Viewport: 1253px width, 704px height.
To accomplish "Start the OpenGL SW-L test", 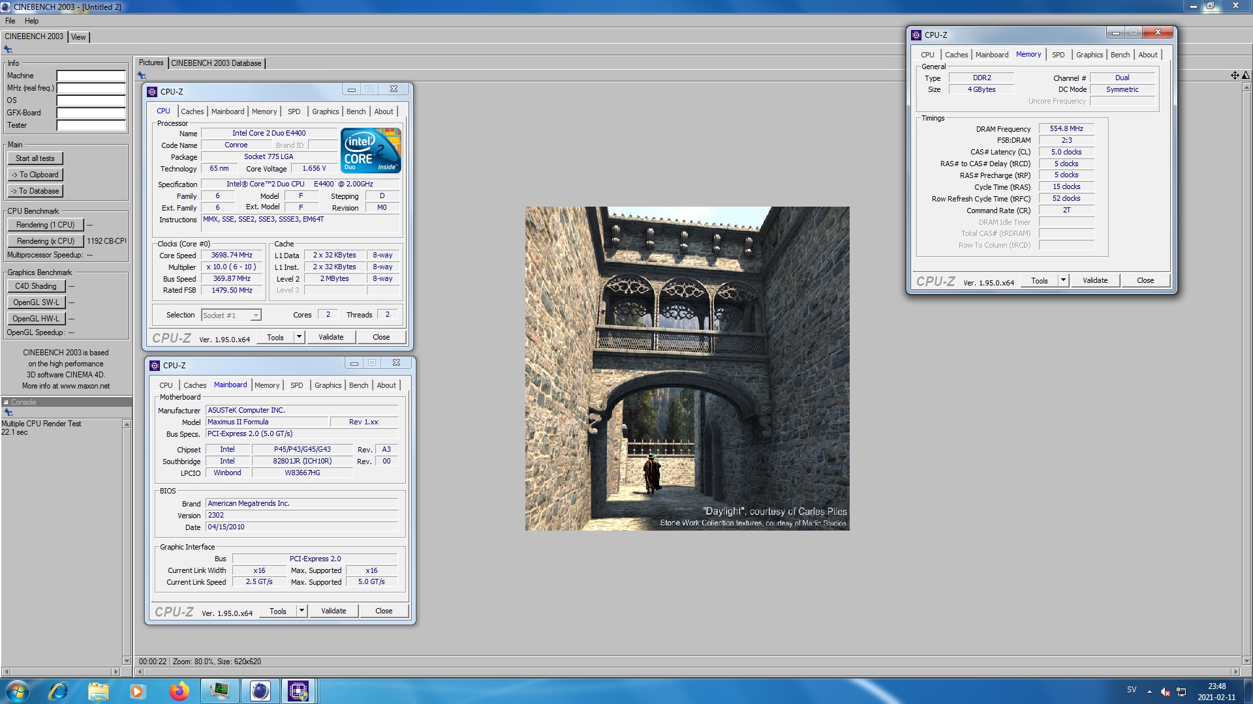I will pyautogui.click(x=36, y=302).
